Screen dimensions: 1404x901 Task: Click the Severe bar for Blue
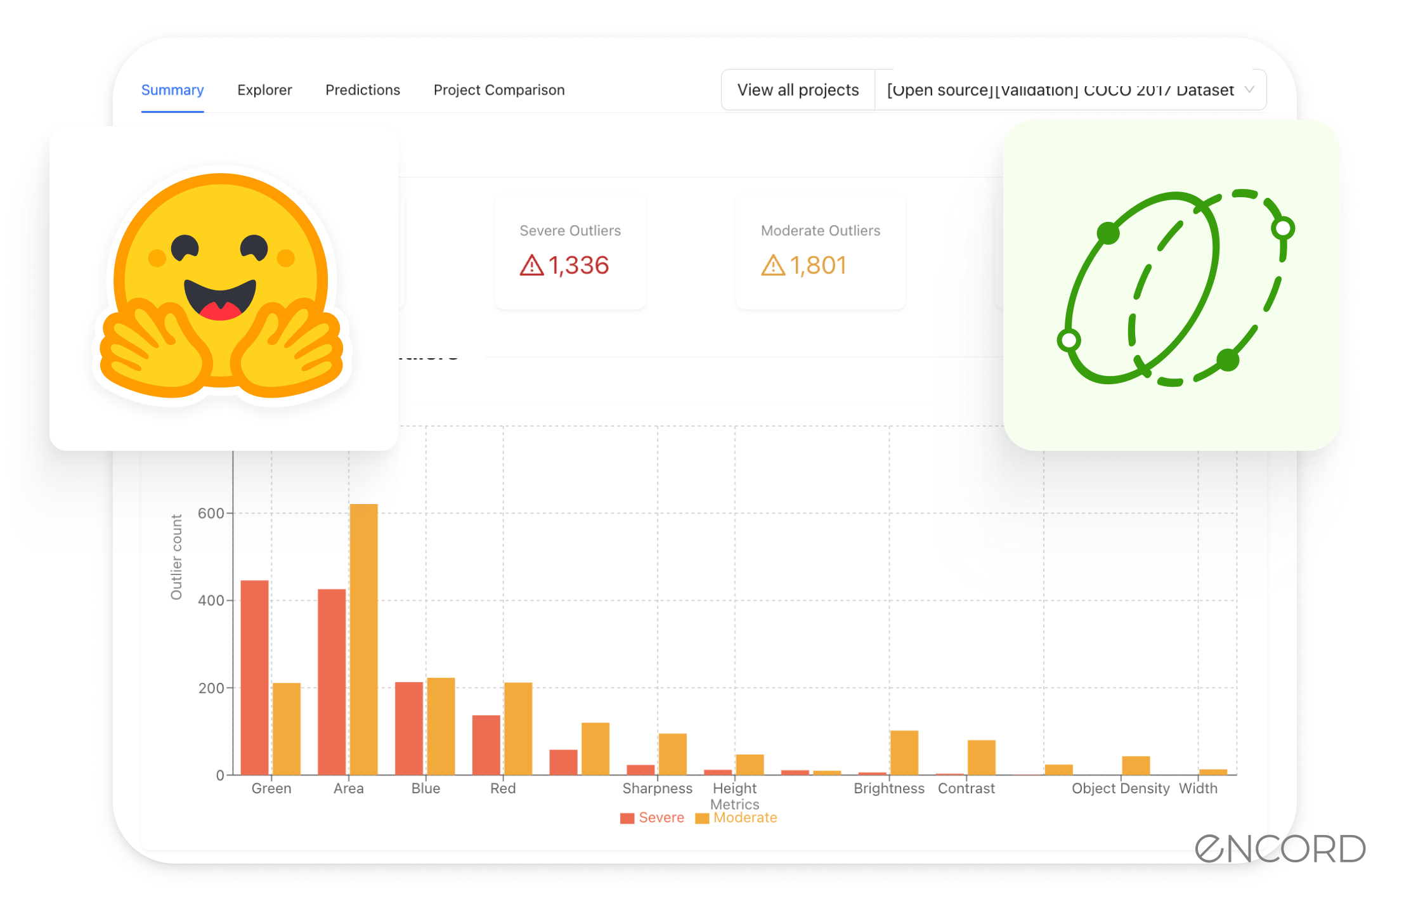tap(409, 728)
